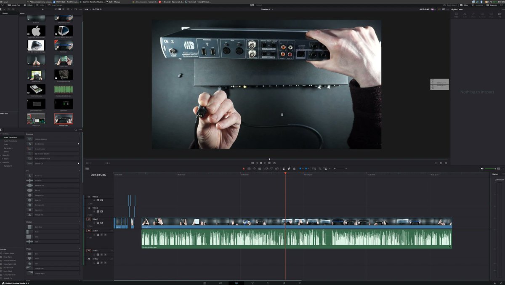Image resolution: width=505 pixels, height=285 pixels.
Task: Disable the Video 1 track
Action: 101,223
